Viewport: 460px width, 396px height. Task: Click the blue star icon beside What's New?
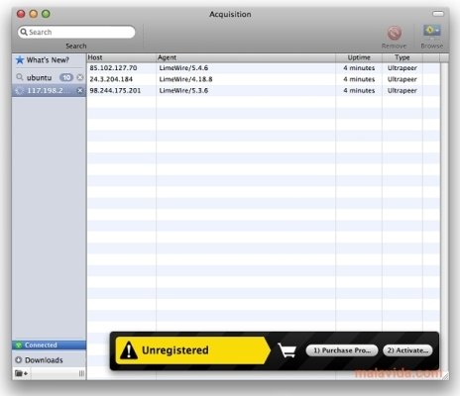(x=20, y=60)
